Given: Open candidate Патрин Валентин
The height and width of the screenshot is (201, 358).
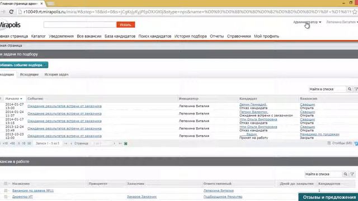Looking at the screenshot, I should pyautogui.click(x=253, y=112).
